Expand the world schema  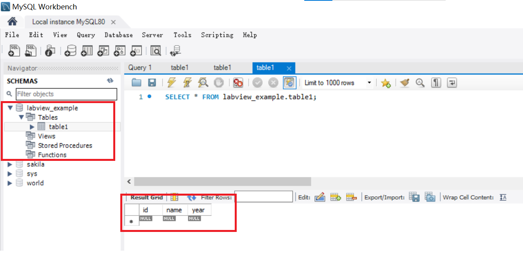point(10,183)
